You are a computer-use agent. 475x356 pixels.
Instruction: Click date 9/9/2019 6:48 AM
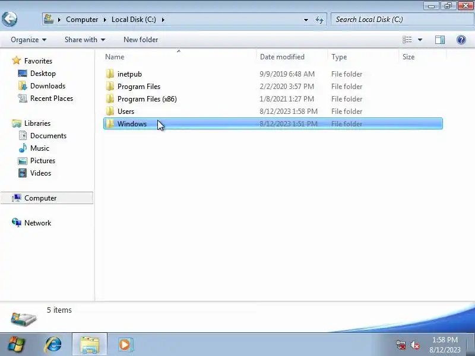point(287,74)
